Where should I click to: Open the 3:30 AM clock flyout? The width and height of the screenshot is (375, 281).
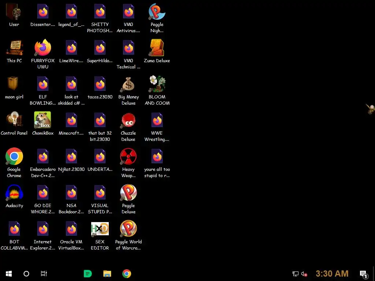point(332,274)
